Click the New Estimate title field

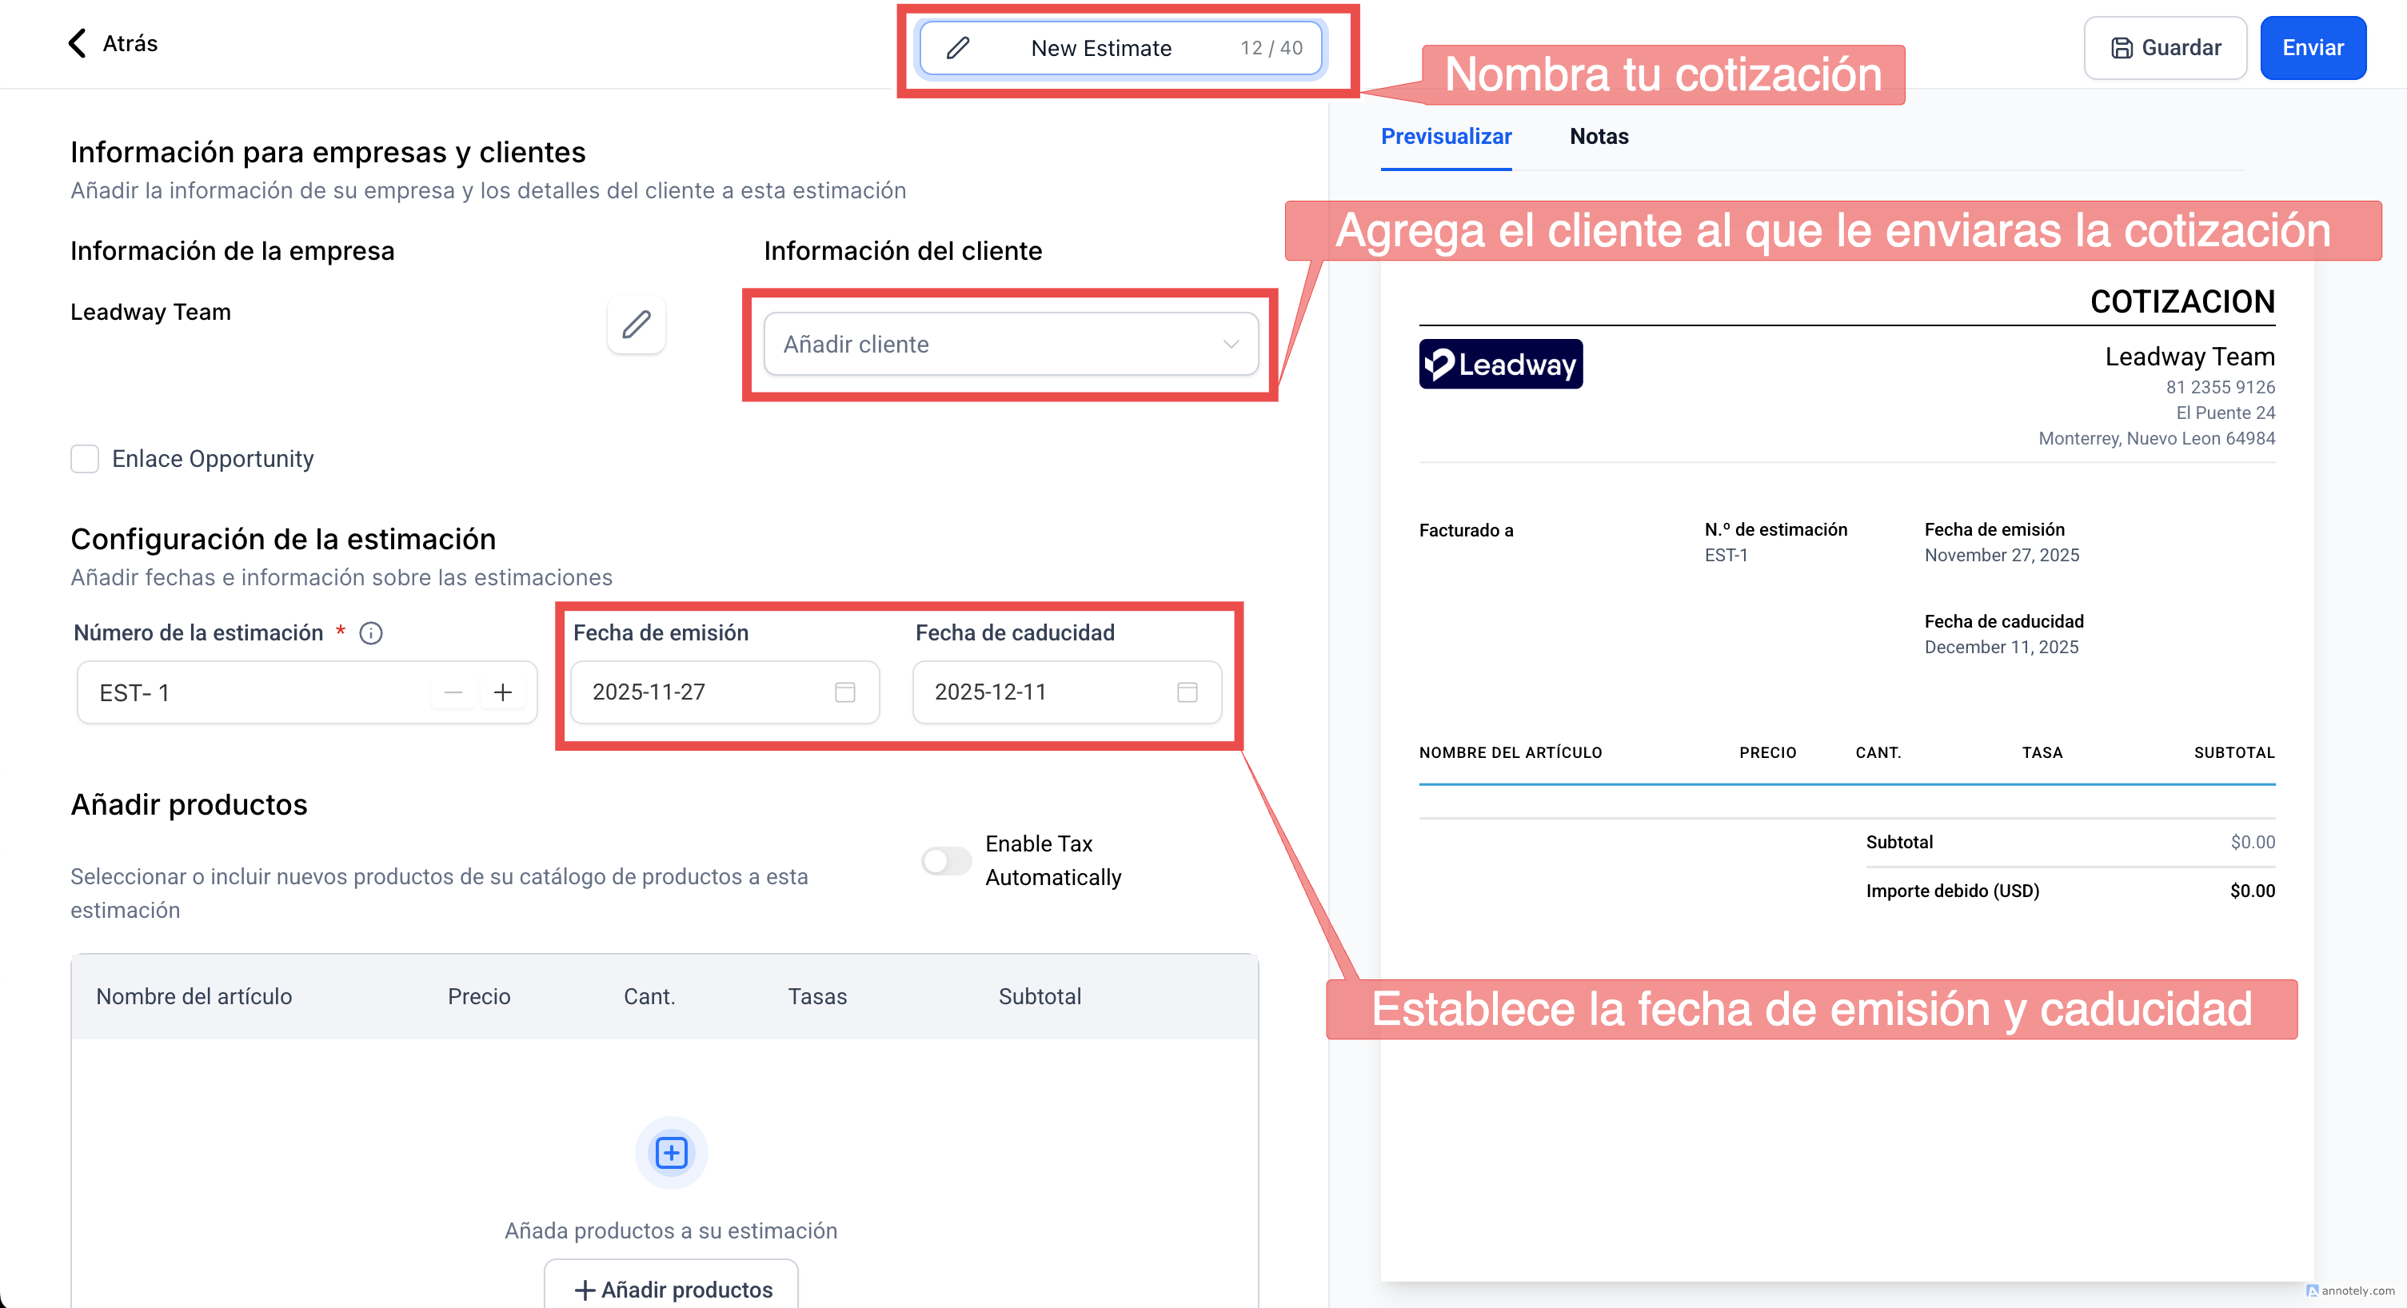pyautogui.click(x=1100, y=48)
